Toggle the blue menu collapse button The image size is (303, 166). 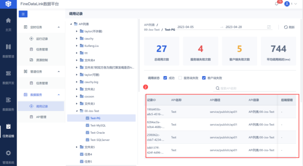[x=23, y=14]
